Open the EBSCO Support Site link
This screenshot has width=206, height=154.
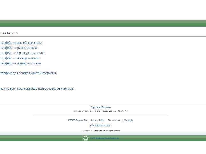(x=78, y=120)
